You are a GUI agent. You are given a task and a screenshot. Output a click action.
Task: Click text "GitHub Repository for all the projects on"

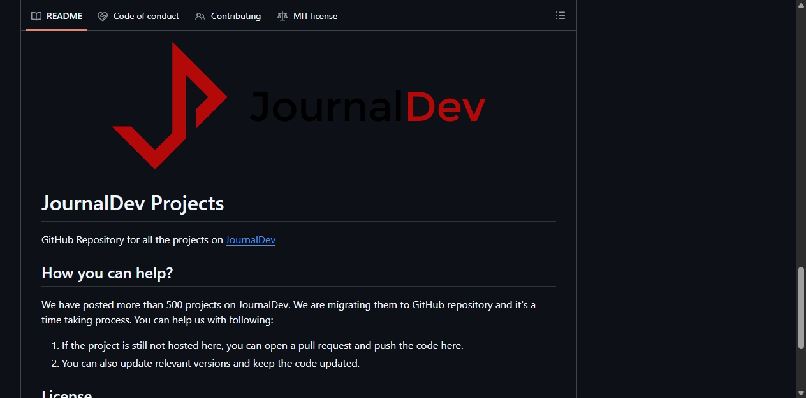(132, 240)
